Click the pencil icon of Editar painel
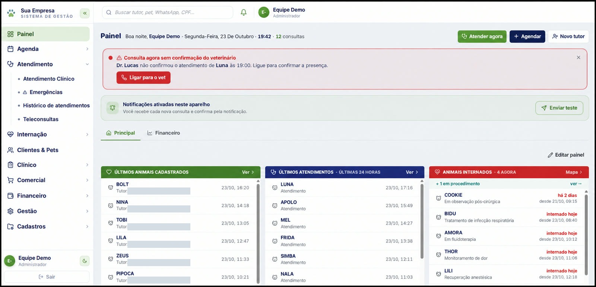 pyautogui.click(x=550, y=155)
